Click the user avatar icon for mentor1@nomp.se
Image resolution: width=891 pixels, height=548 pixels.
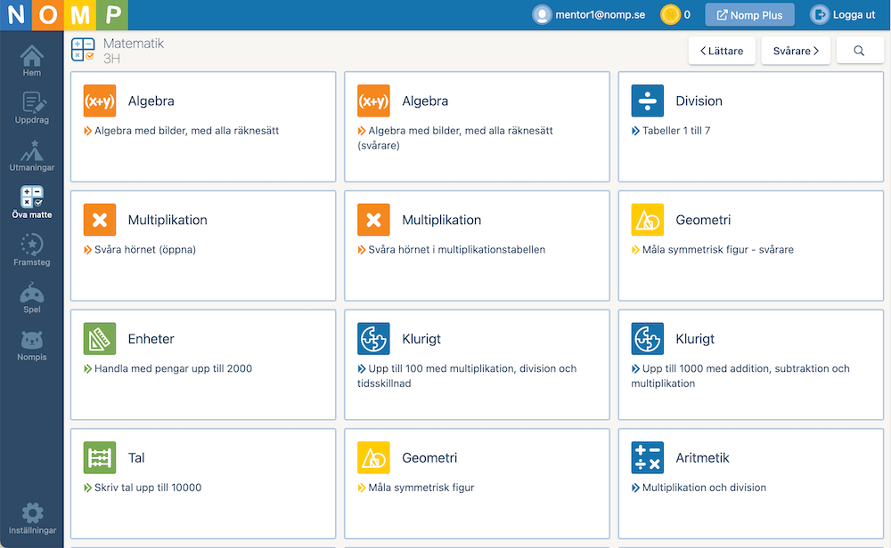542,15
